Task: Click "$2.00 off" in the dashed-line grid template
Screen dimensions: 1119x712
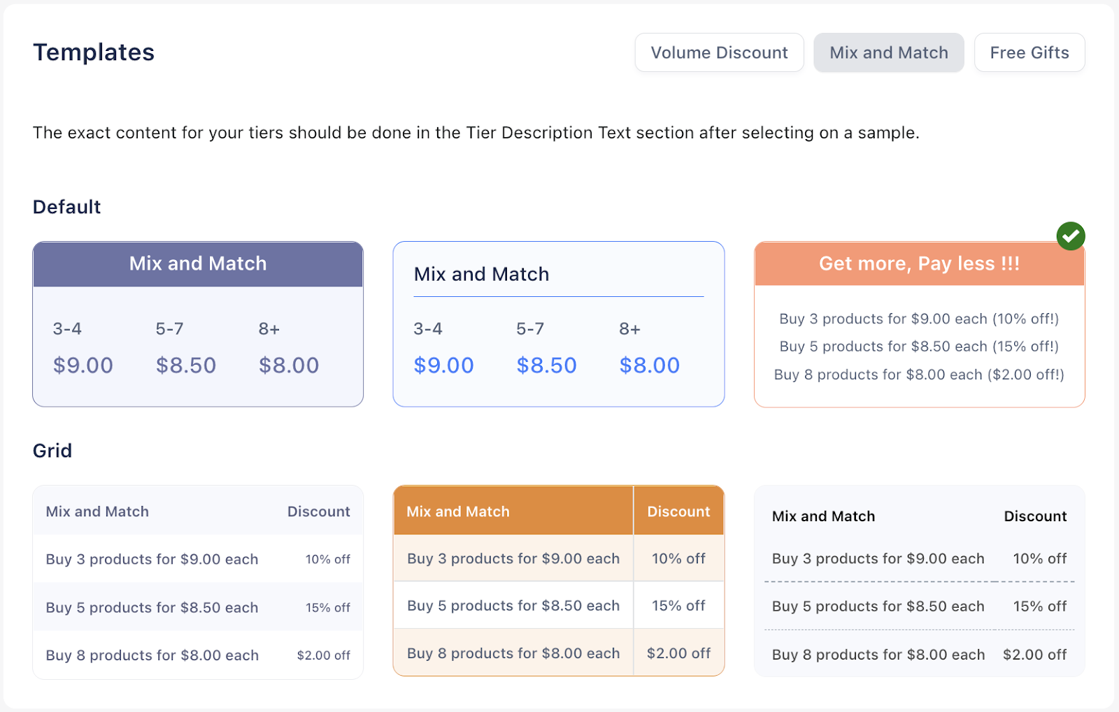Action: (1034, 655)
